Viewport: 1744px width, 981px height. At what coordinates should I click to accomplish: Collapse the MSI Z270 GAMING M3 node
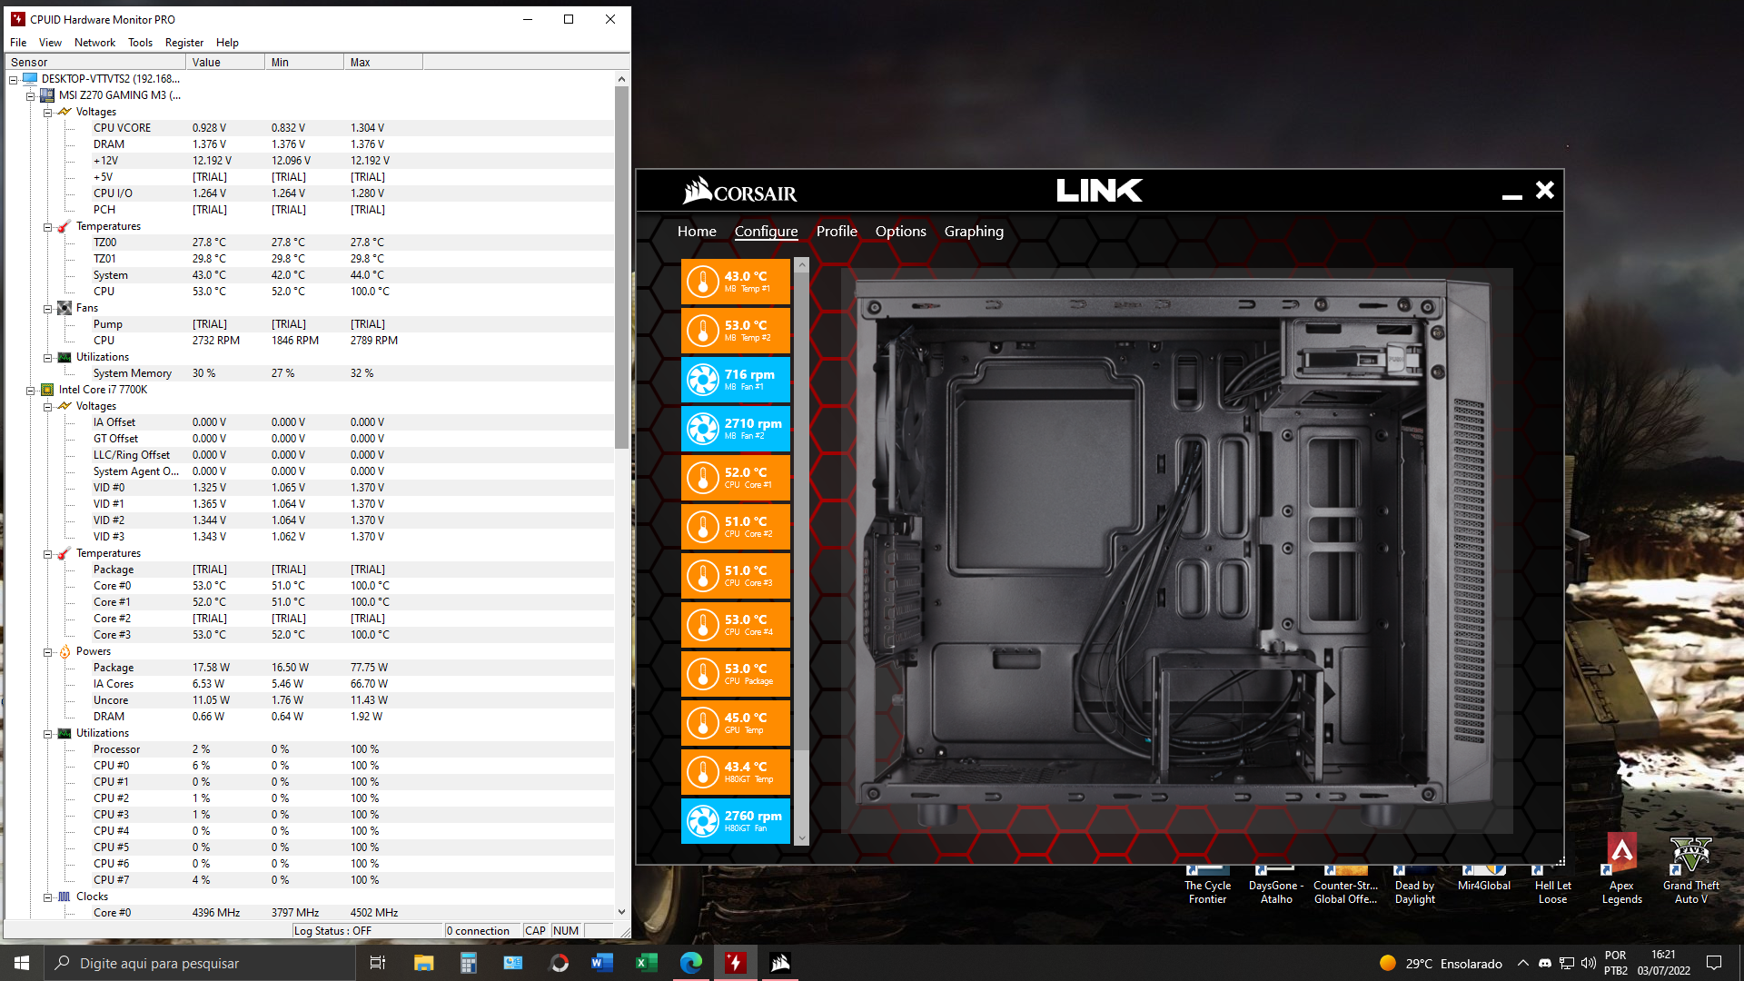click(31, 96)
